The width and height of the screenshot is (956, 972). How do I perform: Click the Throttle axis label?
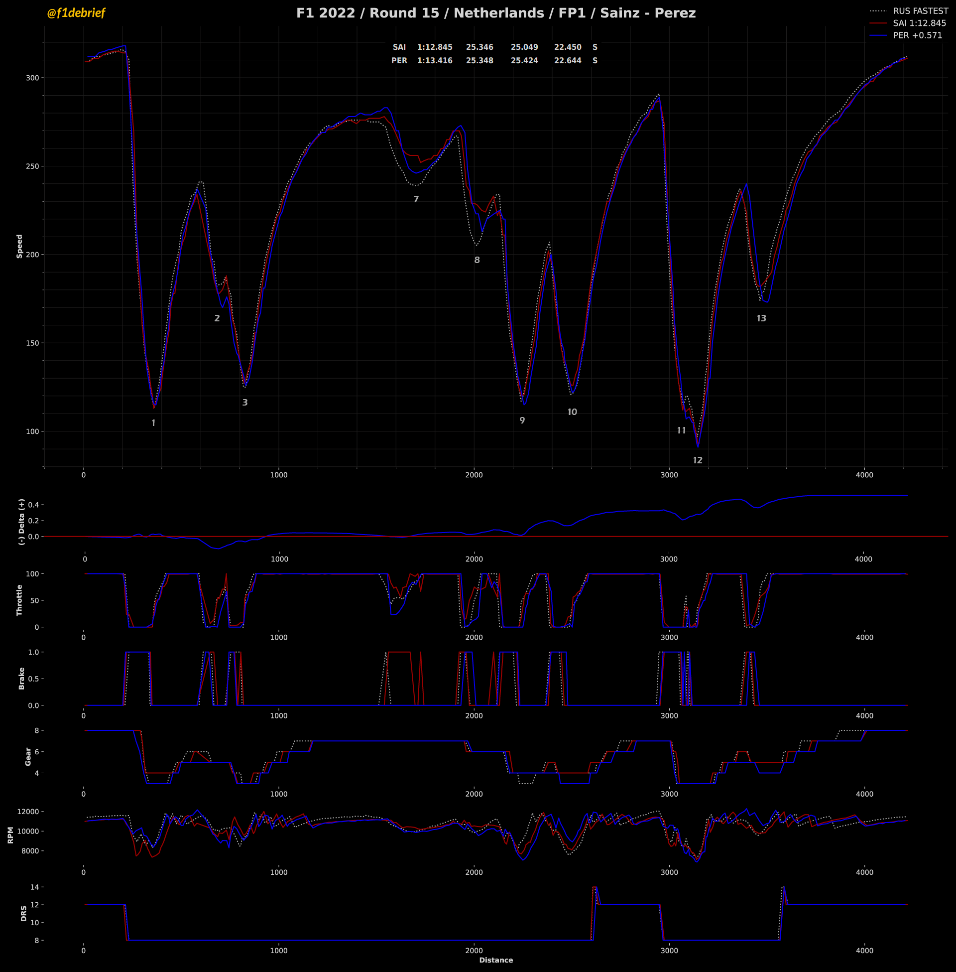pyautogui.click(x=19, y=600)
